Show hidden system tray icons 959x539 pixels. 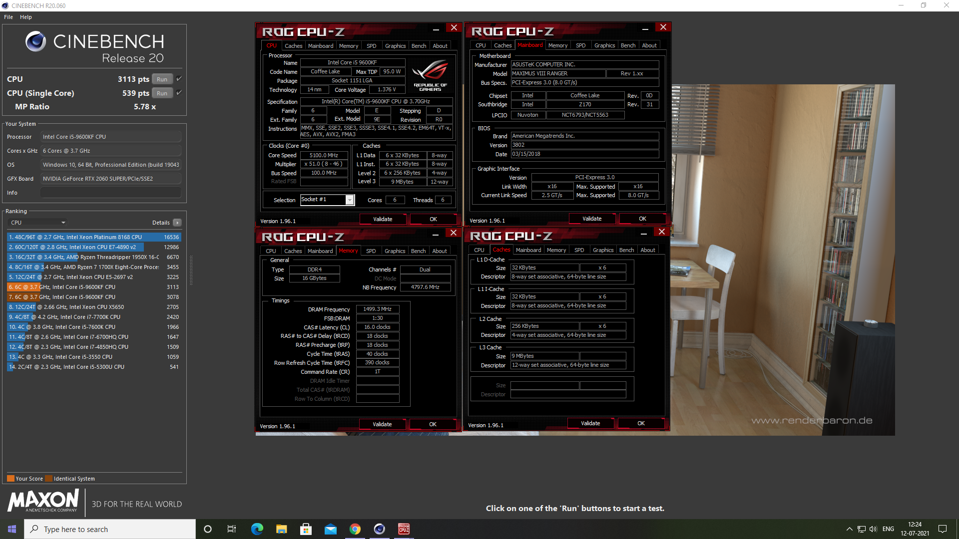coord(849,529)
